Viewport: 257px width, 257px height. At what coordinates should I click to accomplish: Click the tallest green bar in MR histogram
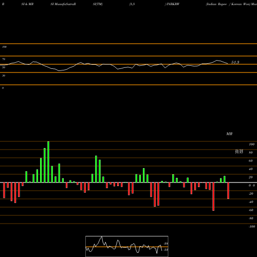tap(48, 162)
